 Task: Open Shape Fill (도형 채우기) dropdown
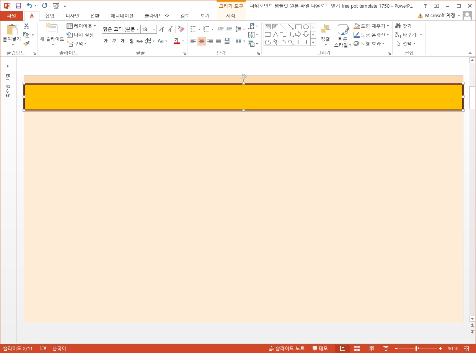click(371, 26)
